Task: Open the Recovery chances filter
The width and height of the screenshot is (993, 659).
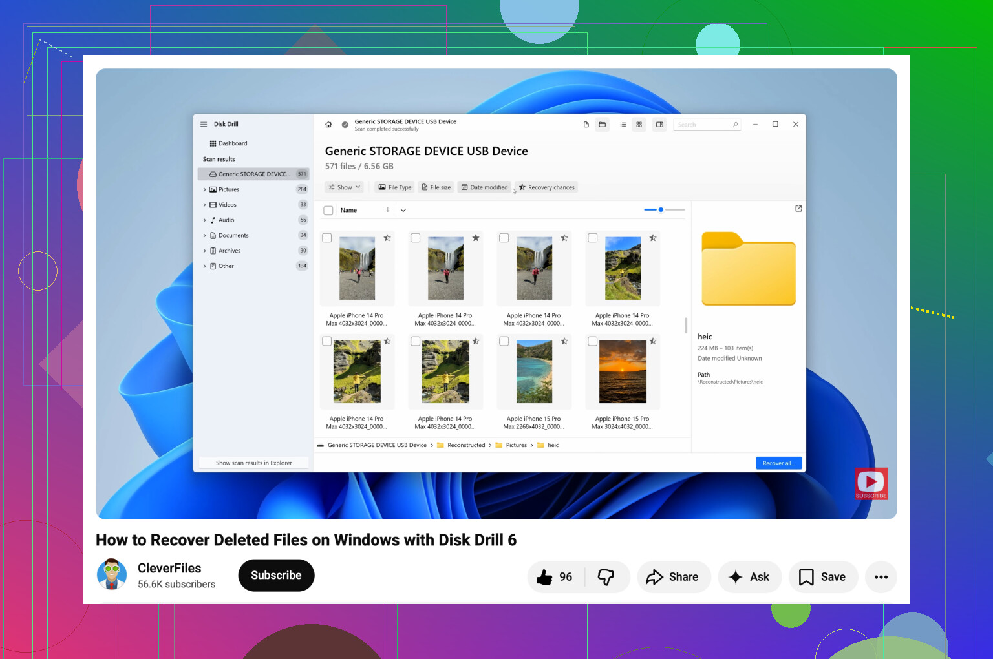Action: 547,187
